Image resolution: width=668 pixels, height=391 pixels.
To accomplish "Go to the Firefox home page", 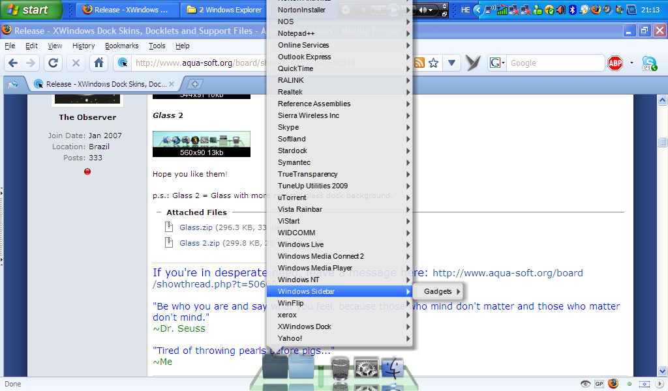I will click(99, 63).
